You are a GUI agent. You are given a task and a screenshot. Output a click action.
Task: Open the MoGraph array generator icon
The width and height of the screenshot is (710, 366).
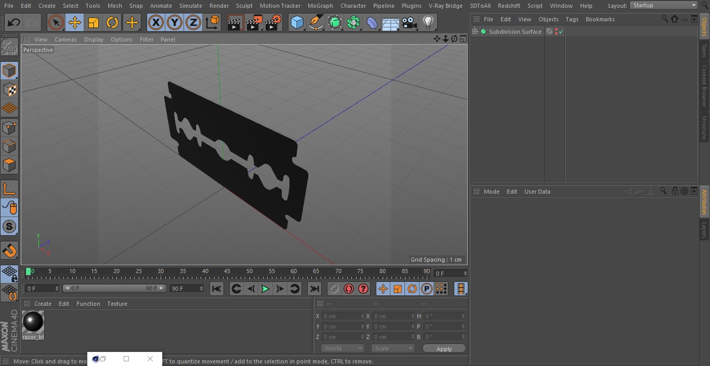tap(353, 22)
